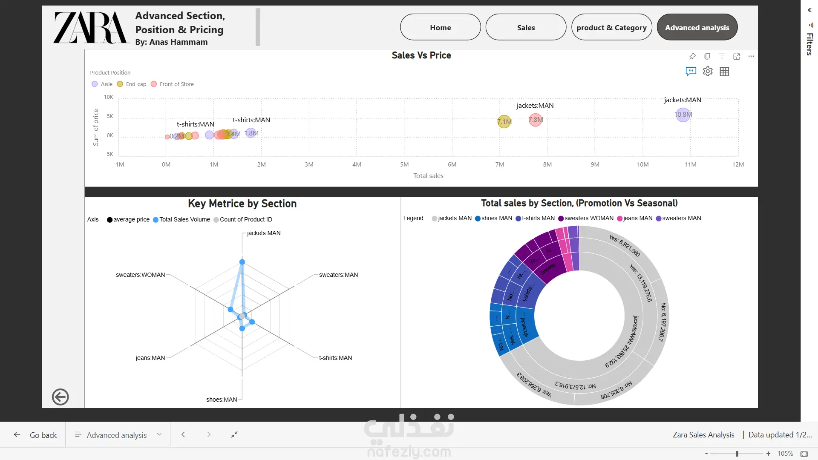Open the Advanced analysis page dropdown
Screen dimensions: 818x460
tap(118, 435)
